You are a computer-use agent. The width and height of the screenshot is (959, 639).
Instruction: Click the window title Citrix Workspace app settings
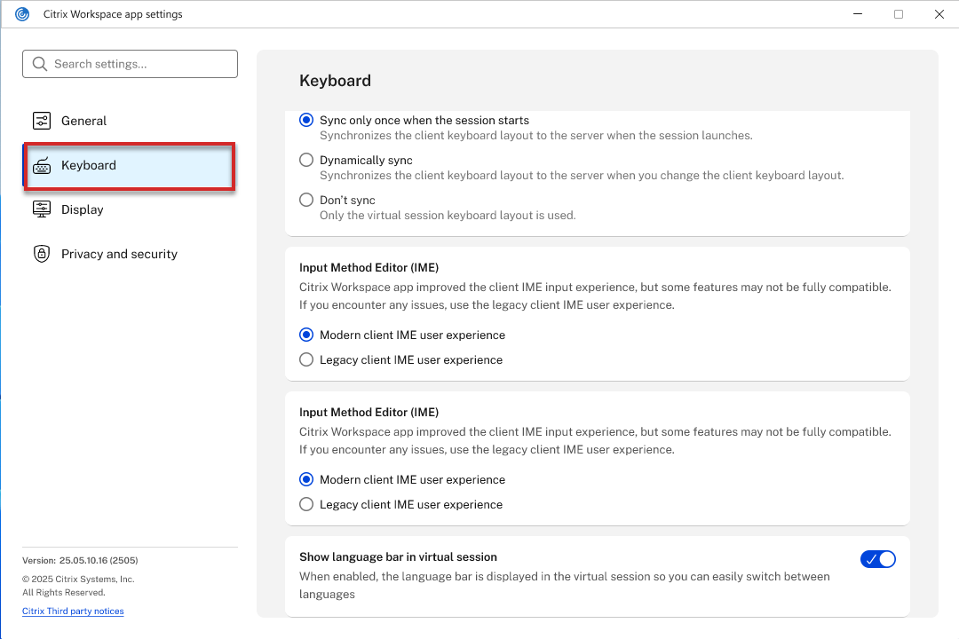point(113,14)
